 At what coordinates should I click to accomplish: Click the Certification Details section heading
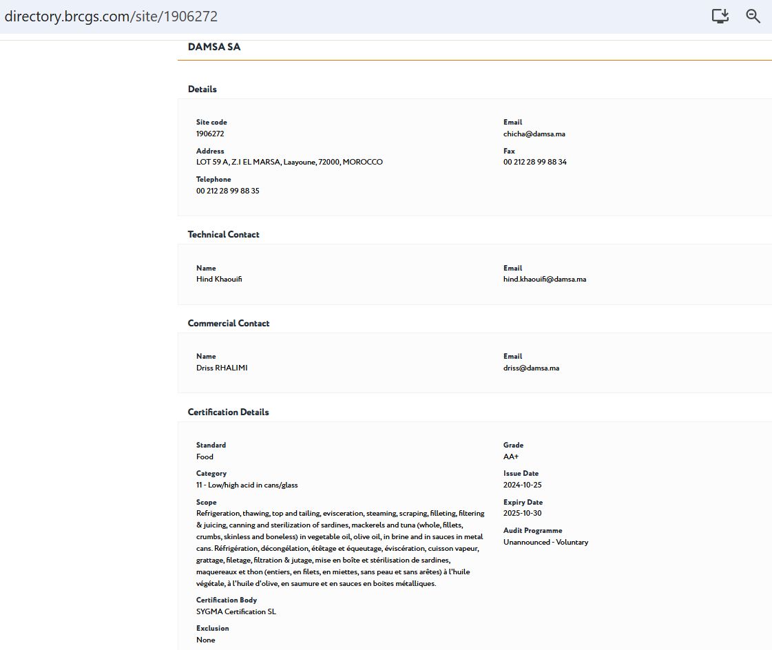228,412
